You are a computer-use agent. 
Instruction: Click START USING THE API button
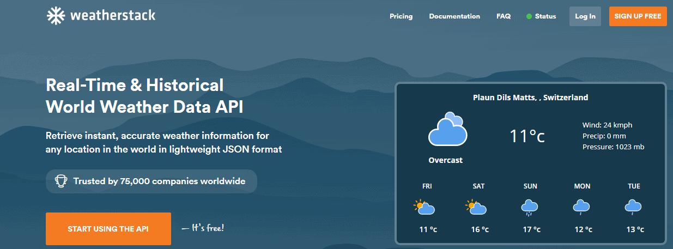(108, 229)
